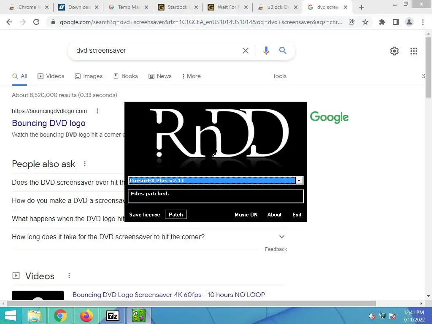432x324 pixels.
Task: Switch to Wait For tab
Action: click(227, 7)
